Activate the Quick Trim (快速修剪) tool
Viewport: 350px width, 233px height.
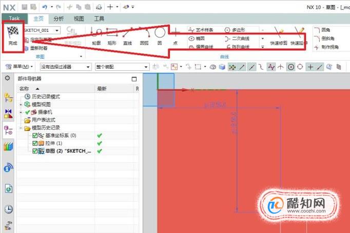tap(279, 36)
